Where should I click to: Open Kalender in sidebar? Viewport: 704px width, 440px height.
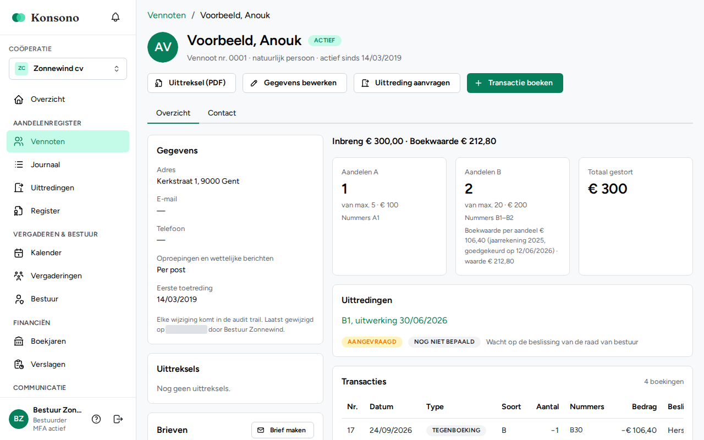68,253
